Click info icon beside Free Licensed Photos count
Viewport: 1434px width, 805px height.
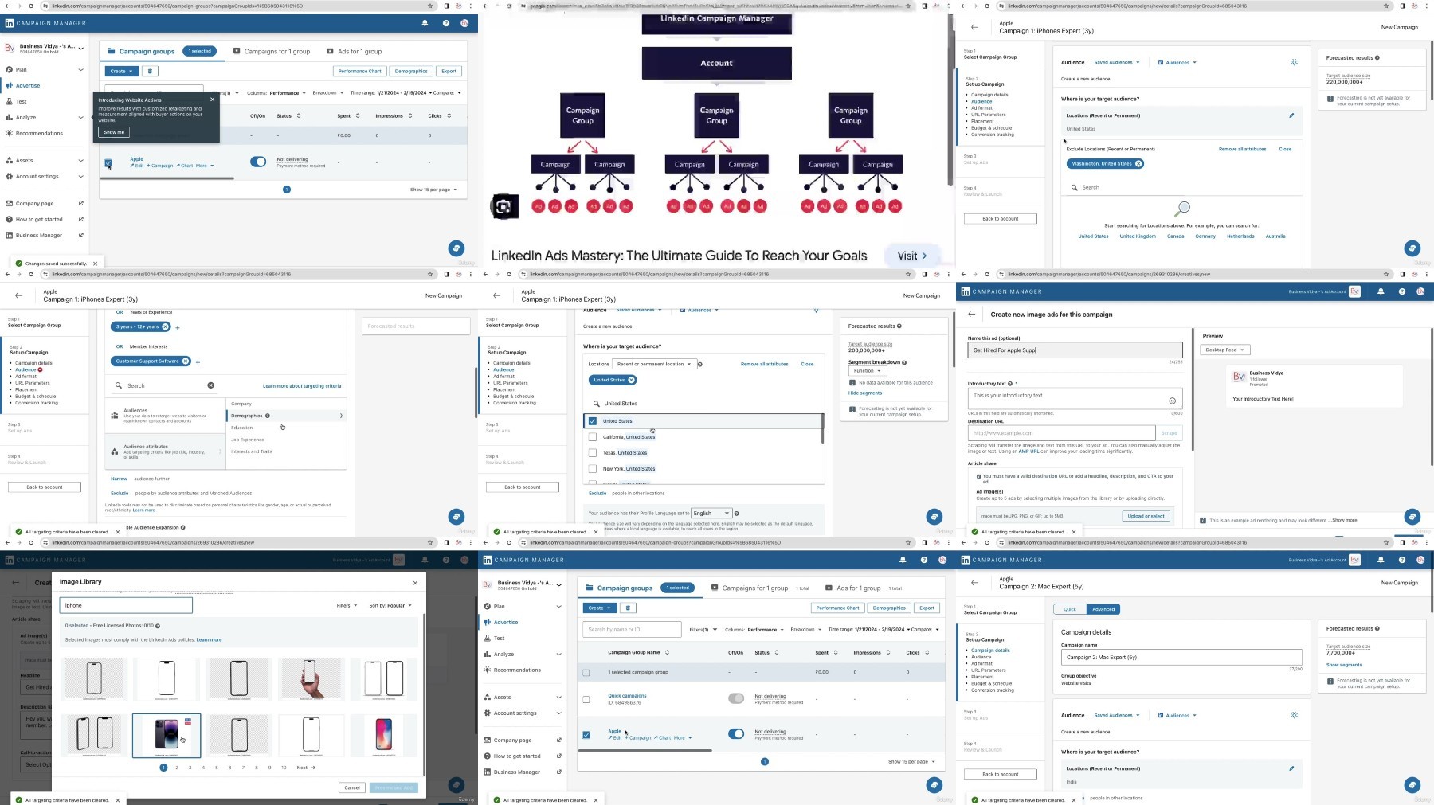click(x=158, y=626)
